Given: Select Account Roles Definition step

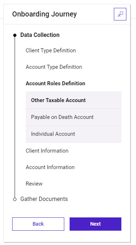Looking at the screenshot, I should (55, 83).
